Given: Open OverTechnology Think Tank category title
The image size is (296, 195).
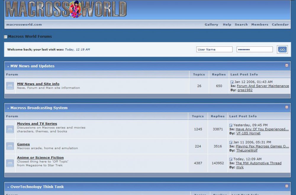Looking at the screenshot, I should pyautogui.click(x=37, y=187).
